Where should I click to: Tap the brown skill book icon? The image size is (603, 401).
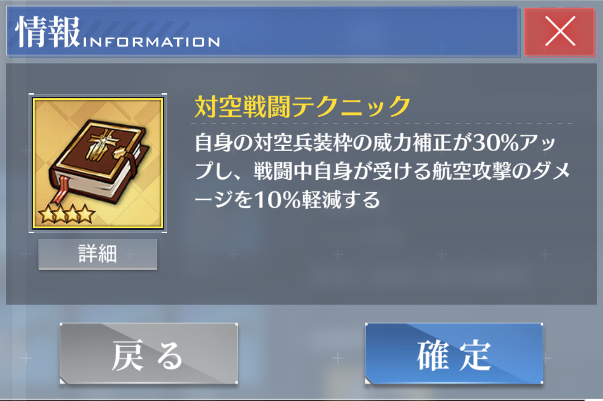(x=98, y=162)
